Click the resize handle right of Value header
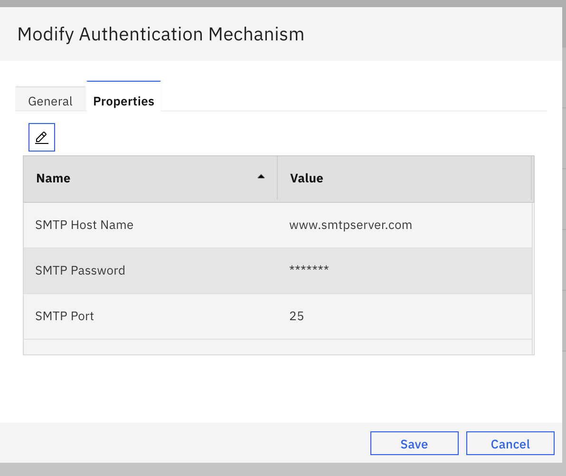Screen dimensions: 566x476 coord(531,178)
